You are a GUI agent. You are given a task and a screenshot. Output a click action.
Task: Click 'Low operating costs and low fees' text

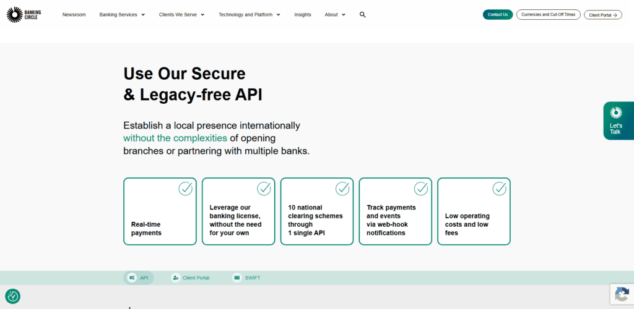(x=467, y=225)
